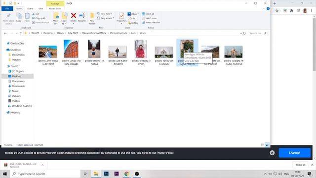Switch to details view in status bar
This screenshot has width=316, height=178.
point(262,145)
